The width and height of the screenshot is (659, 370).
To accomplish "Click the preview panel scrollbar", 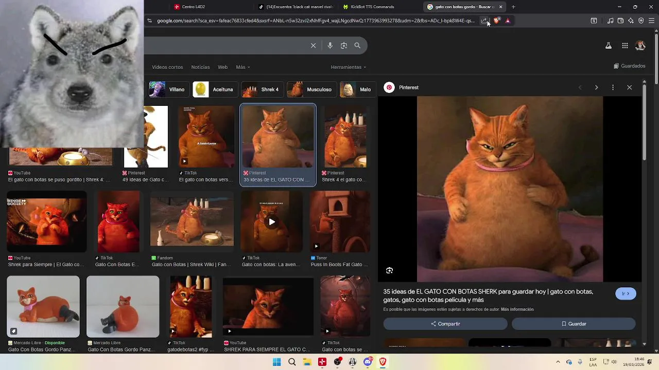I will pos(644,123).
